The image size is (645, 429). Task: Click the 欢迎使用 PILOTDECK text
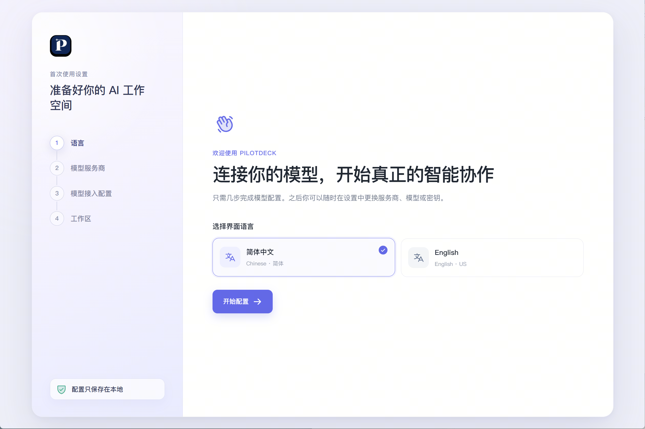click(x=245, y=153)
